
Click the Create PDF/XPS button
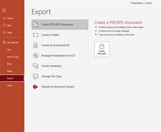tap(102, 49)
